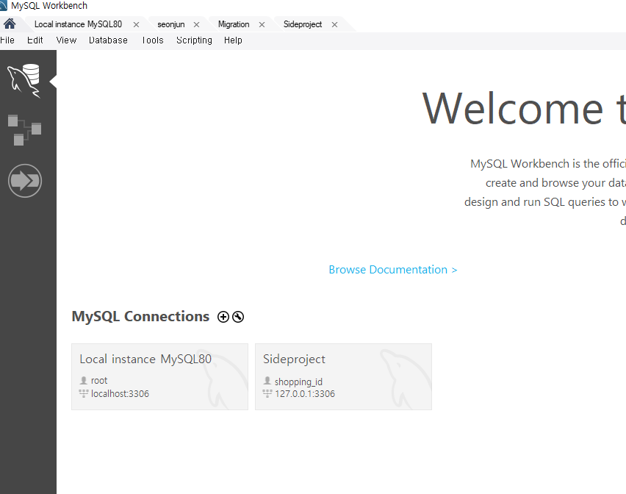Open the Database menu
626x494 pixels.
click(108, 40)
